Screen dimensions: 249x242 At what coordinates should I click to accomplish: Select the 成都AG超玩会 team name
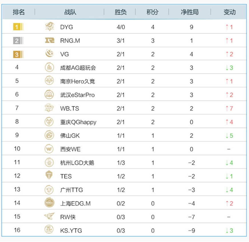coord(78,68)
